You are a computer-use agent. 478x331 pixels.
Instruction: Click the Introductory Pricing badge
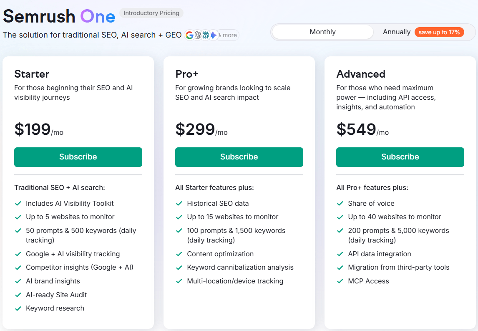151,13
